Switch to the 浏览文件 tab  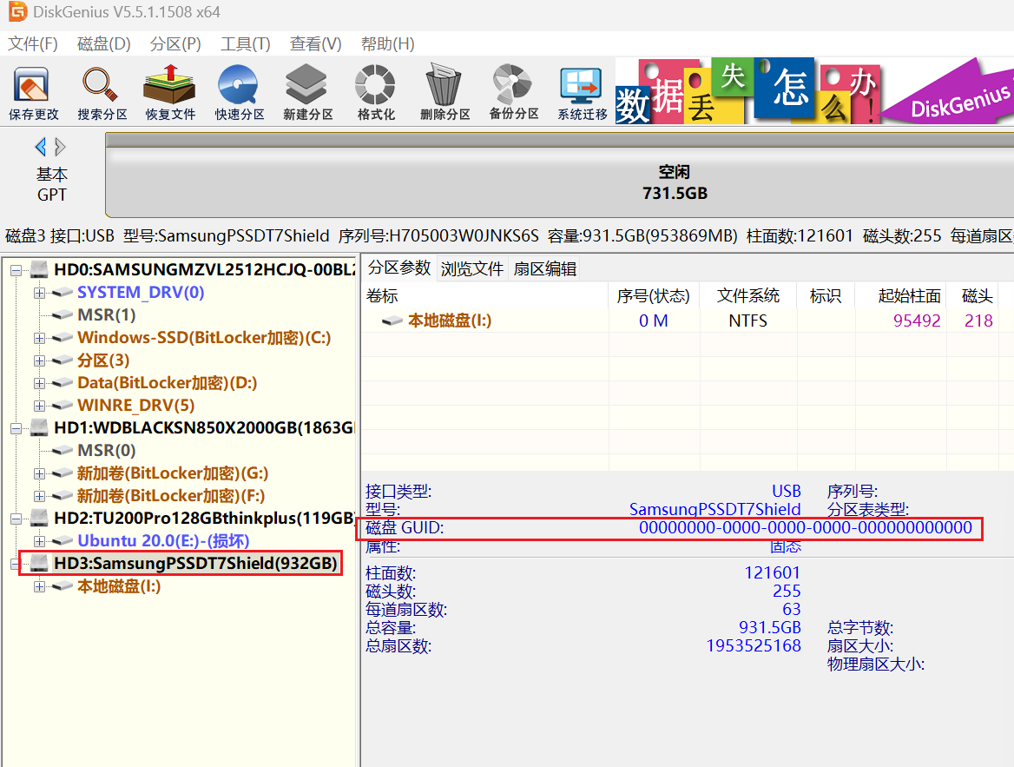pos(472,269)
